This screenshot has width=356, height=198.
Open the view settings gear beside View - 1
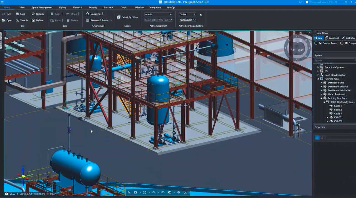[6, 194]
